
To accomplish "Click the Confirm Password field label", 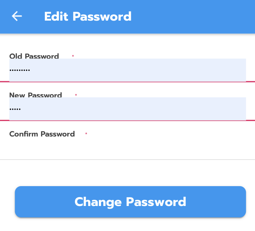I will (x=42, y=134).
